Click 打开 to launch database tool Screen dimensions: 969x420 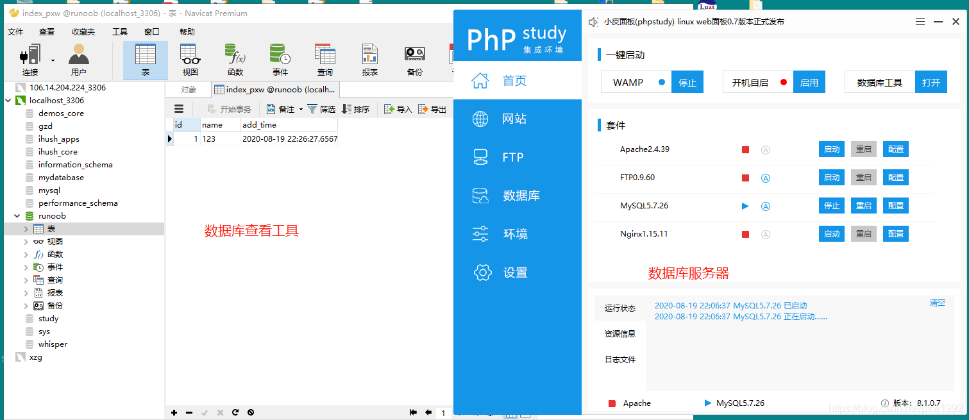click(931, 81)
